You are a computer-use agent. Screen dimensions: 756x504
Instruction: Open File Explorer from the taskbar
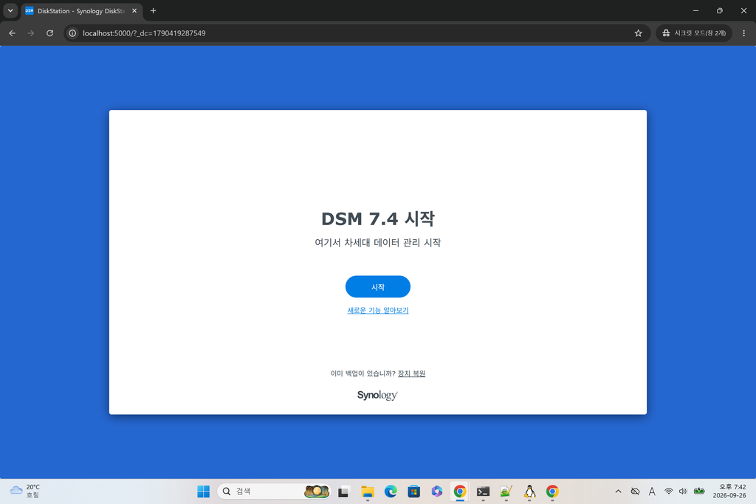368,491
